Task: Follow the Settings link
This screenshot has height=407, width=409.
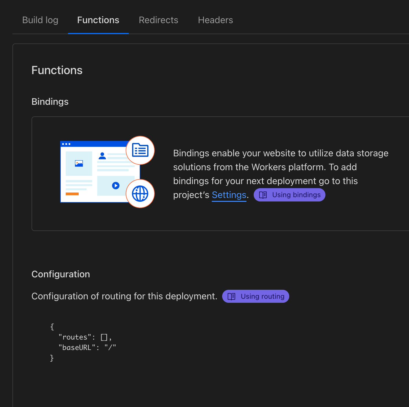Action: [229, 195]
